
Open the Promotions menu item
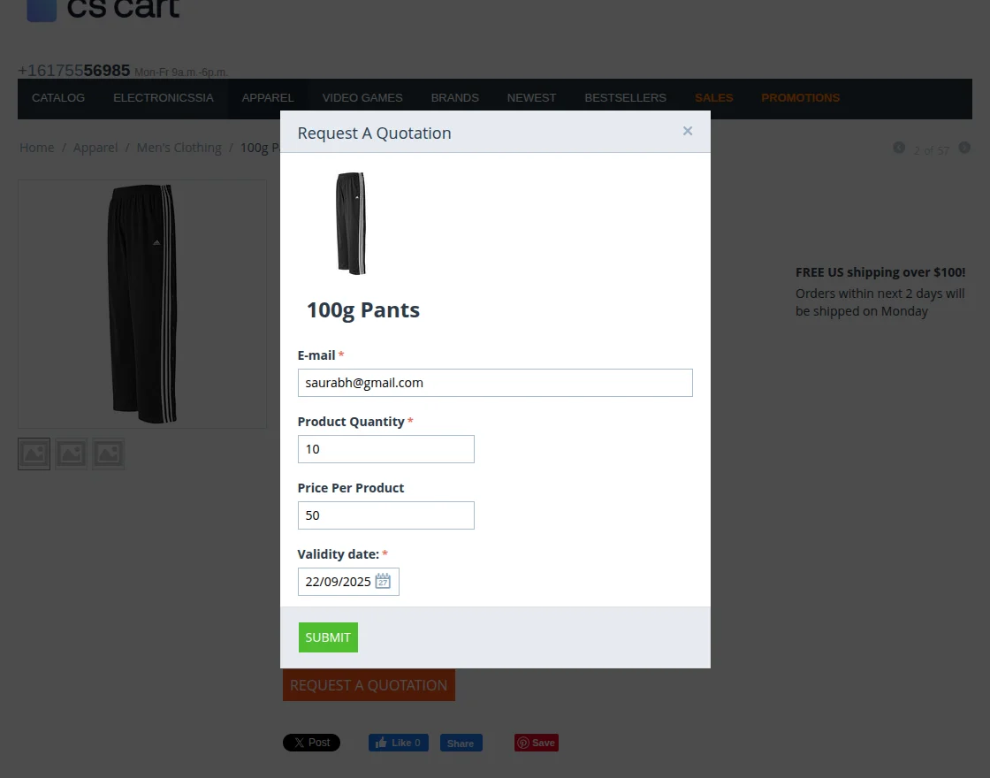[800, 98]
